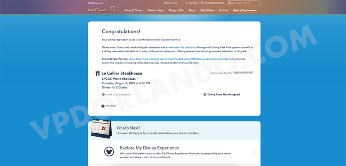Click the calendar image in What's Next
The width and height of the screenshot is (346, 166).
pos(102,129)
